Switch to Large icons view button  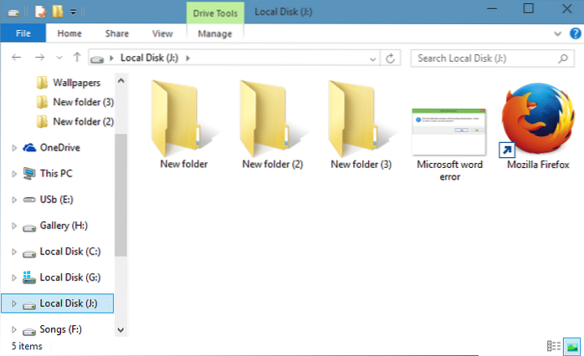pyautogui.click(x=572, y=345)
